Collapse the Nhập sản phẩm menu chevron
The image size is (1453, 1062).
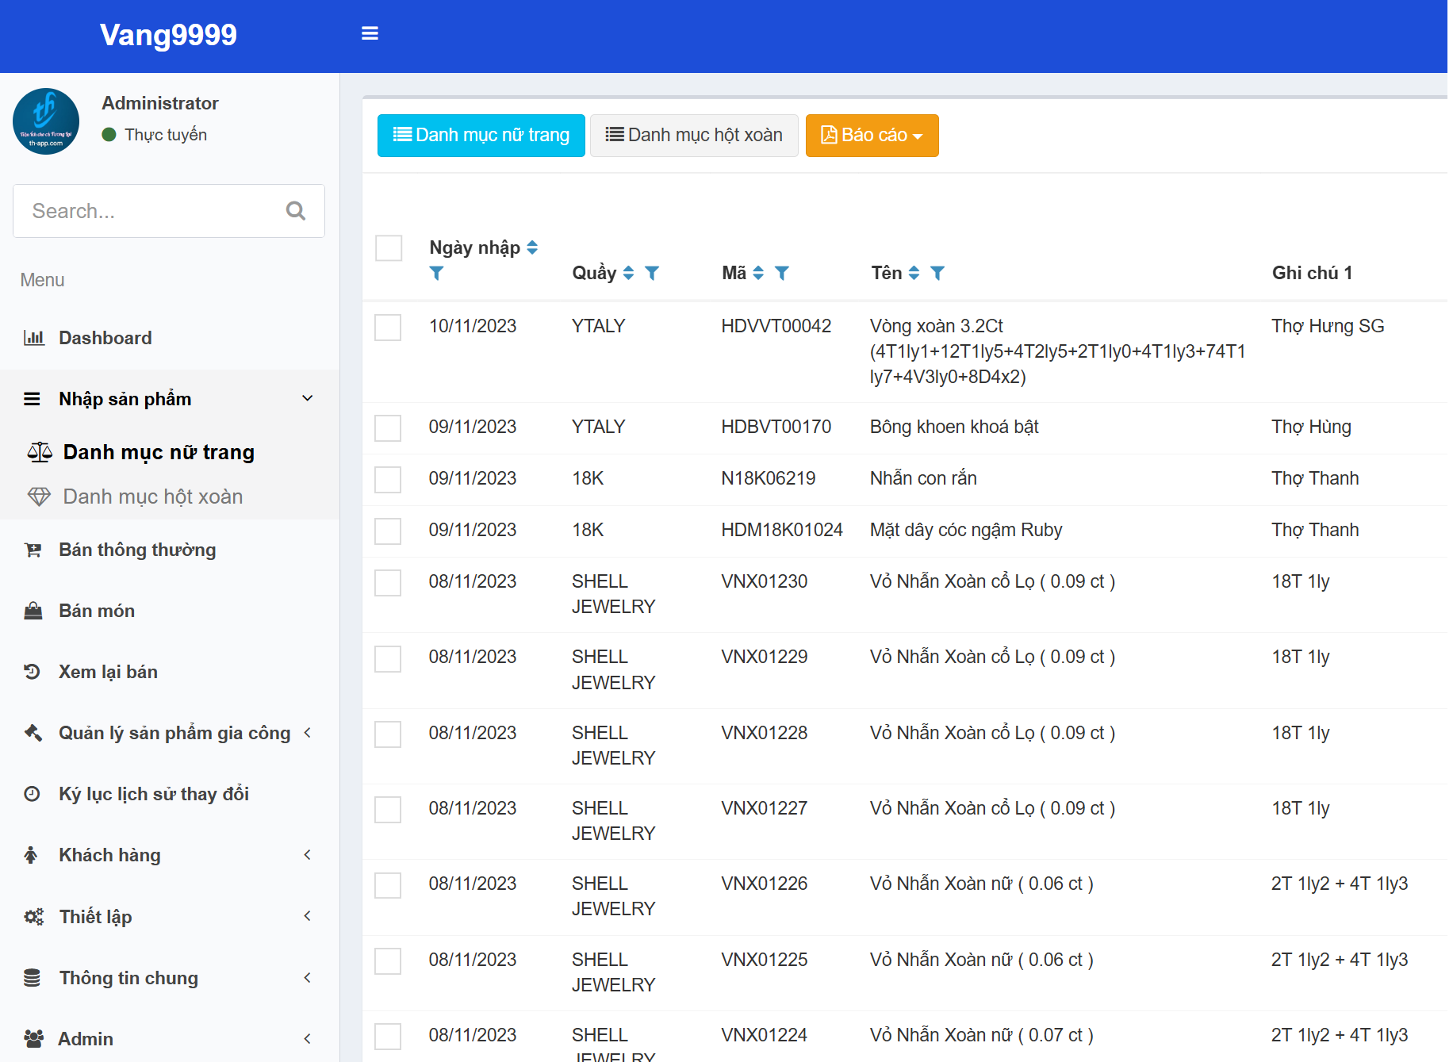[308, 398]
